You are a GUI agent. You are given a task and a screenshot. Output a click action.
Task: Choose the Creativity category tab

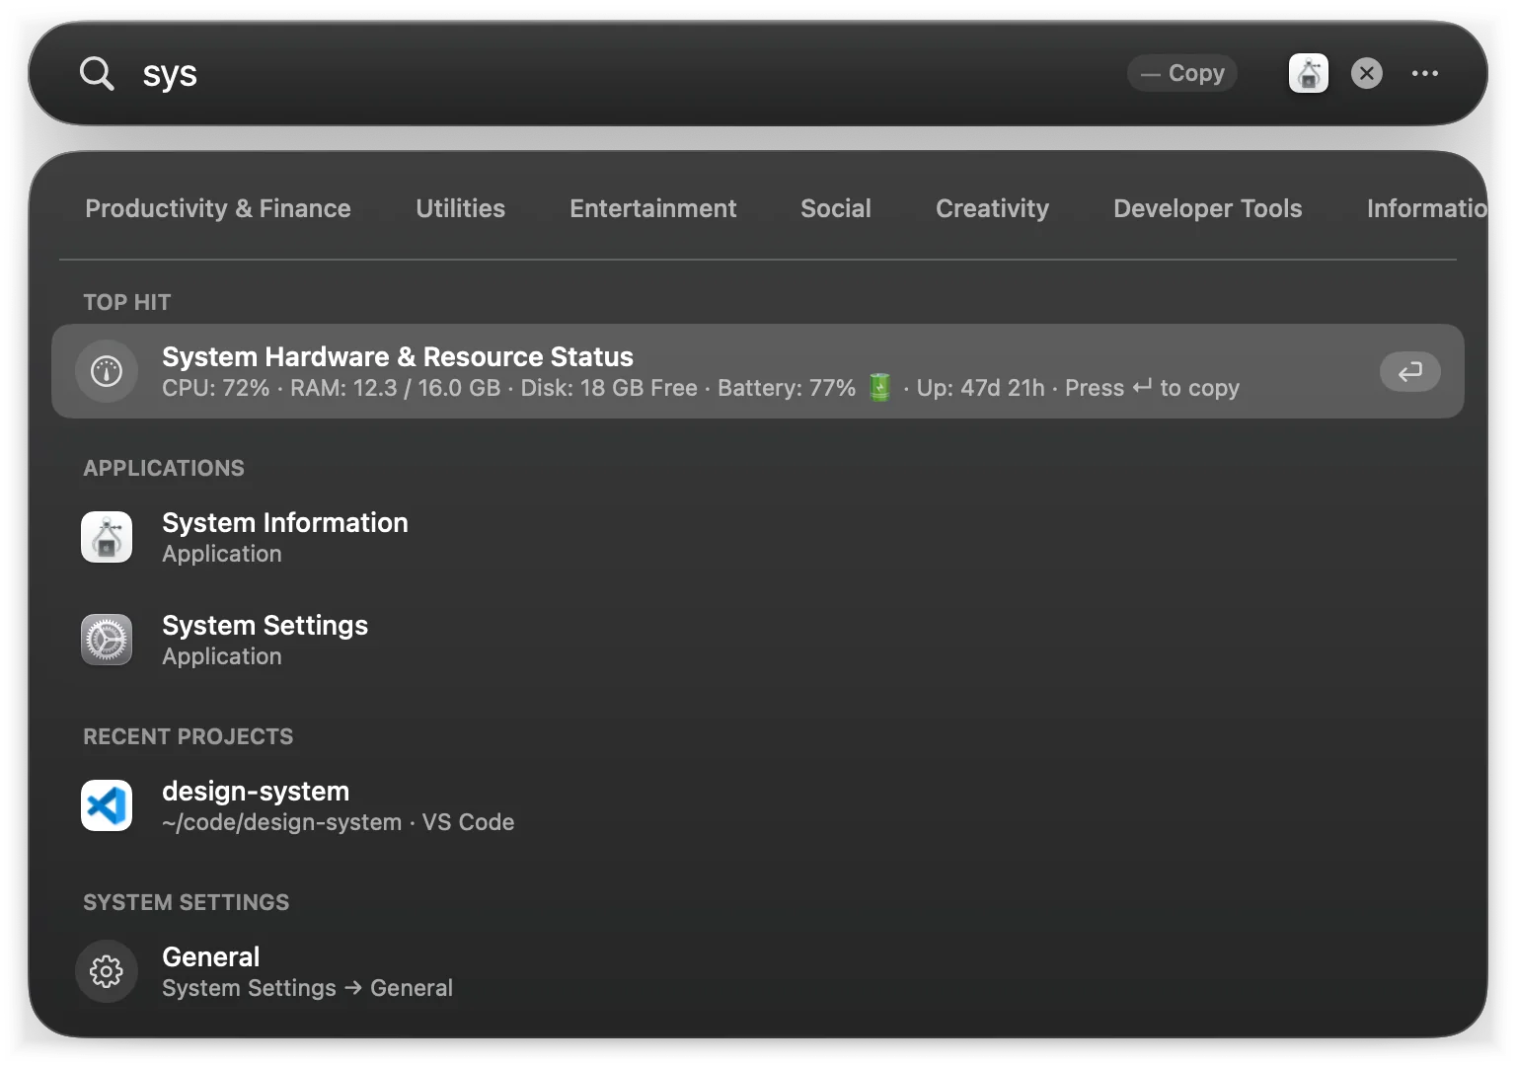click(992, 208)
